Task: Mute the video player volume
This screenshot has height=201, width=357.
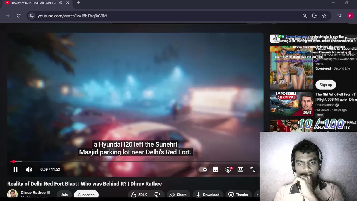Action: click(x=29, y=169)
